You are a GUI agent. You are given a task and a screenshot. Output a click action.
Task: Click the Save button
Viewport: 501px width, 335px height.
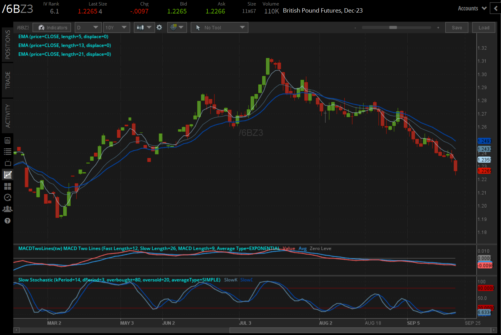tap(456, 28)
